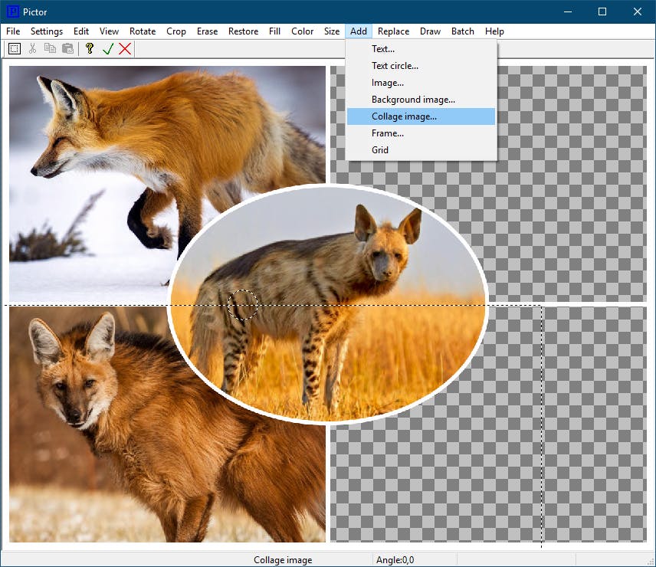Image resolution: width=656 pixels, height=567 pixels.
Task: Open help with the question mark icon
Action: (90, 48)
